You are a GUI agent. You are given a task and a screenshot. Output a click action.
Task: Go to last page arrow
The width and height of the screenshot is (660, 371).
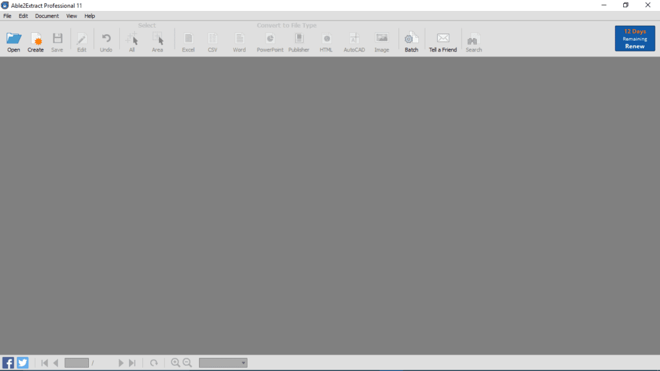(x=132, y=363)
